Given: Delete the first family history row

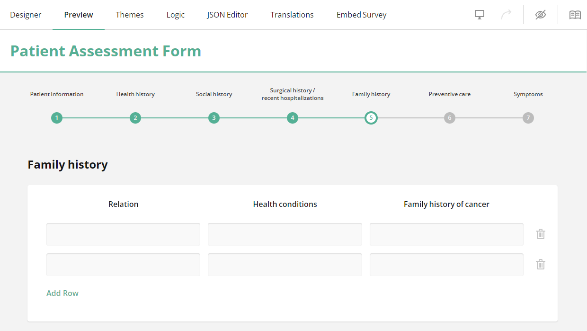Looking at the screenshot, I should 541,234.
